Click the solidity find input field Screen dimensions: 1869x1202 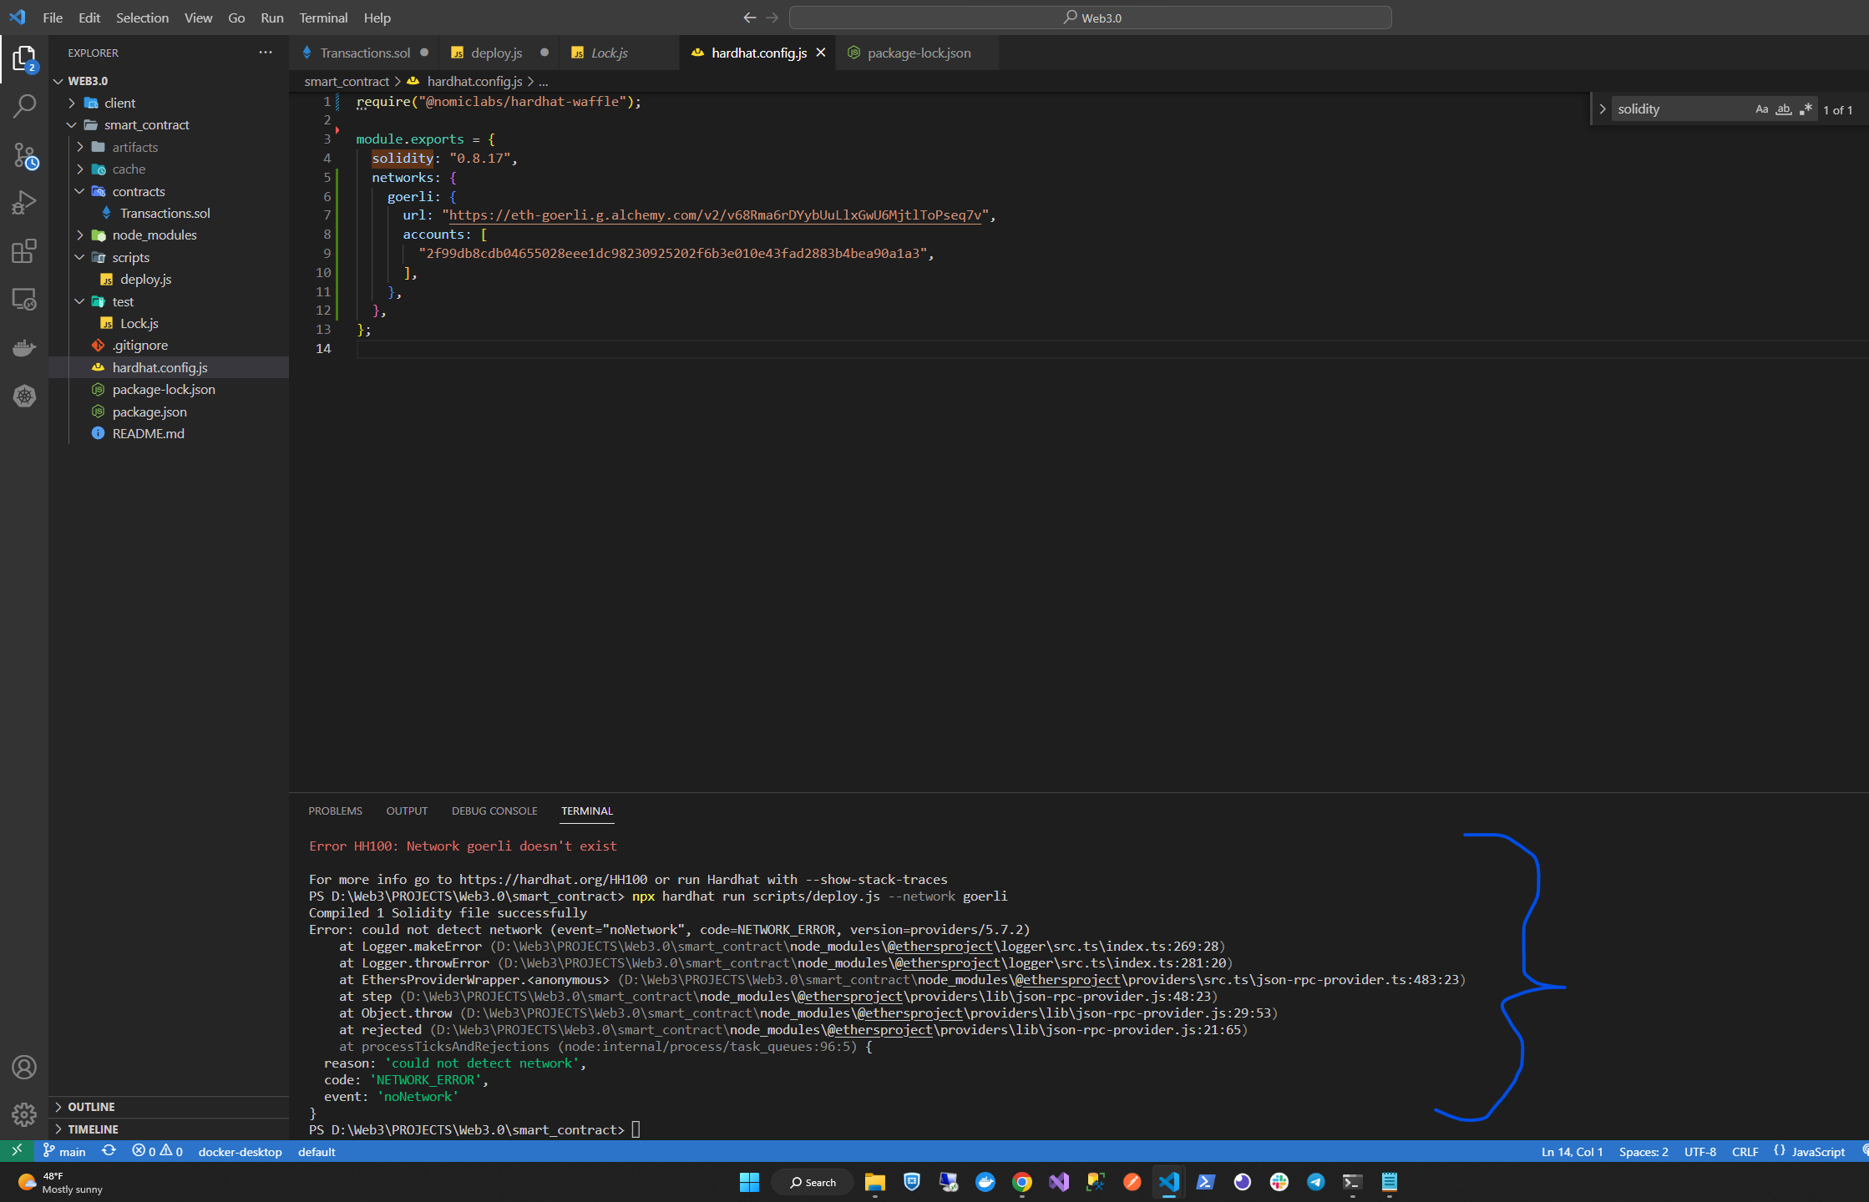(x=1680, y=109)
